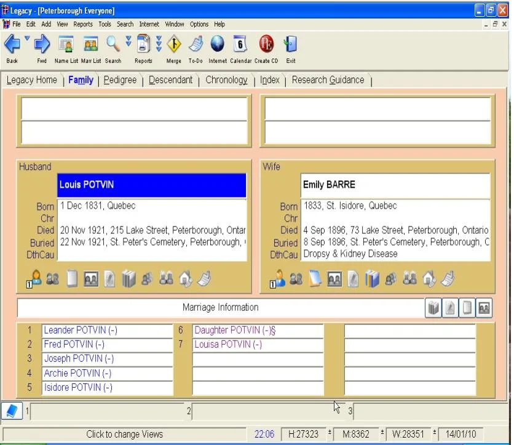Open wife's notes page icon

coord(315,279)
